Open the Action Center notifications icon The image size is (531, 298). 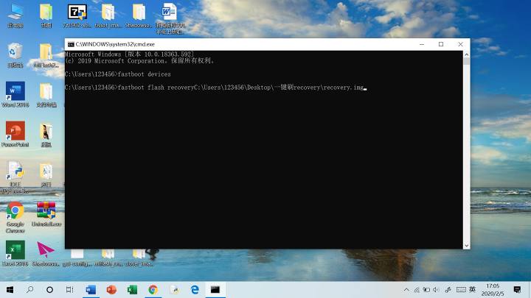click(518, 290)
